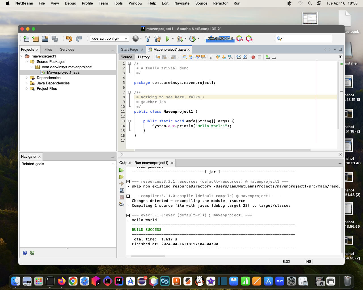Click the Stop Macro Recording square
The height and width of the screenshot is (290, 363).
tap(259, 57)
